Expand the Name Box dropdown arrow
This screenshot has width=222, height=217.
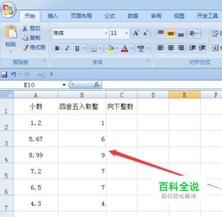pos(64,85)
